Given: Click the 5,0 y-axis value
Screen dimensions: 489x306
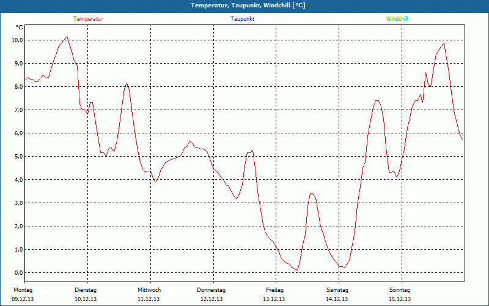Looking at the screenshot, I should pyautogui.click(x=18, y=157).
